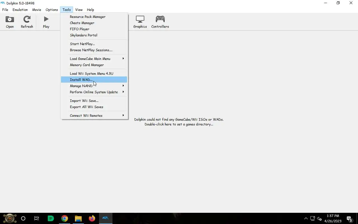Screen dimensions: 358x224
Task: Open Skylanders Portal
Action: 94,35
